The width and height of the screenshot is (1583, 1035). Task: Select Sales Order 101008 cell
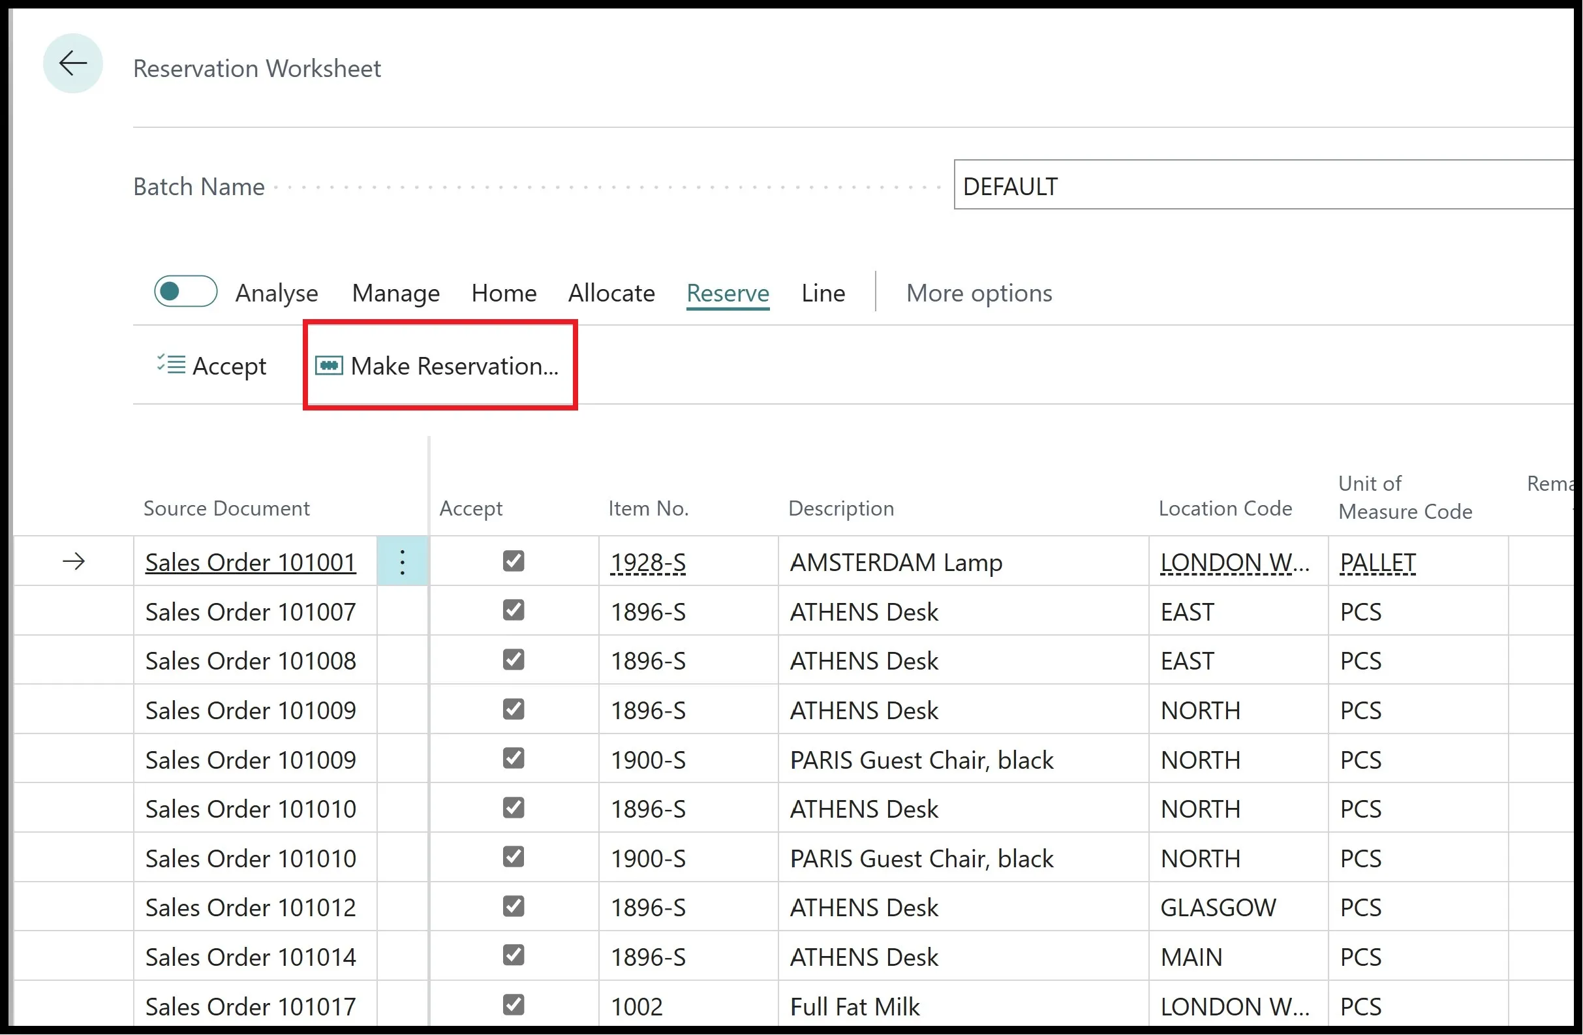point(254,660)
